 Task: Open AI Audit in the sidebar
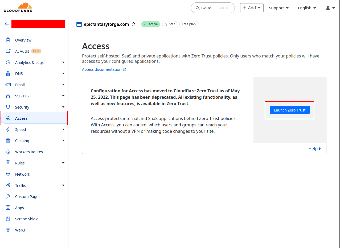(x=22, y=51)
